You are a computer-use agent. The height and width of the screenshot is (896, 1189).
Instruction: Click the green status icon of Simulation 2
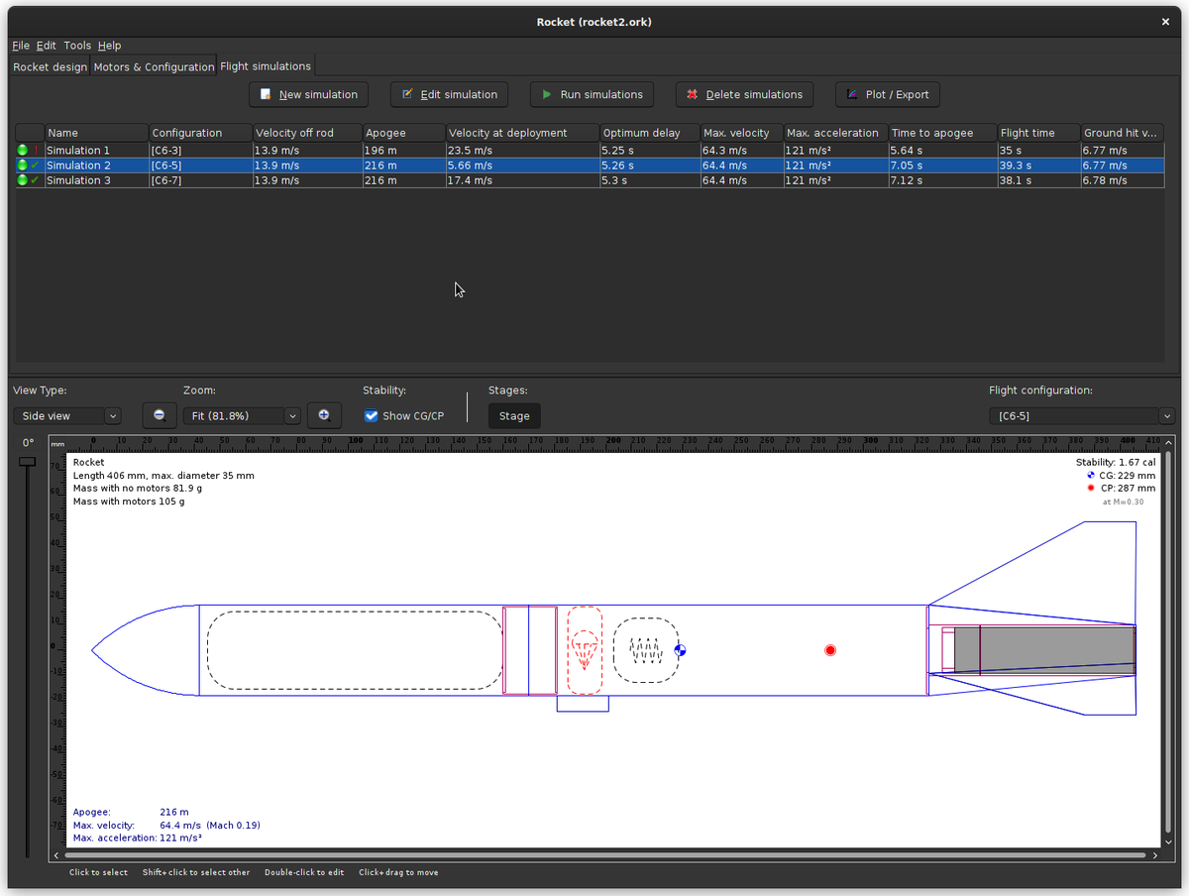click(22, 166)
